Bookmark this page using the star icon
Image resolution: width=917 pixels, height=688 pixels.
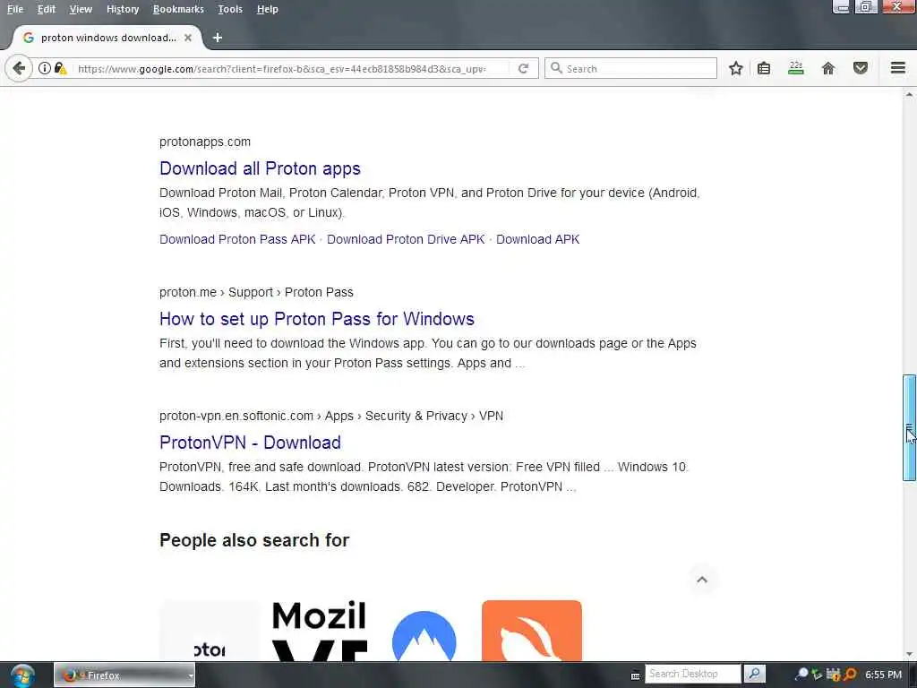click(736, 68)
